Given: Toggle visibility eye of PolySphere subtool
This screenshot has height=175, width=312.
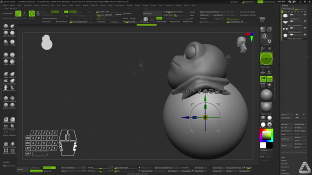Looking at the screenshot, I should (x=305, y=15).
